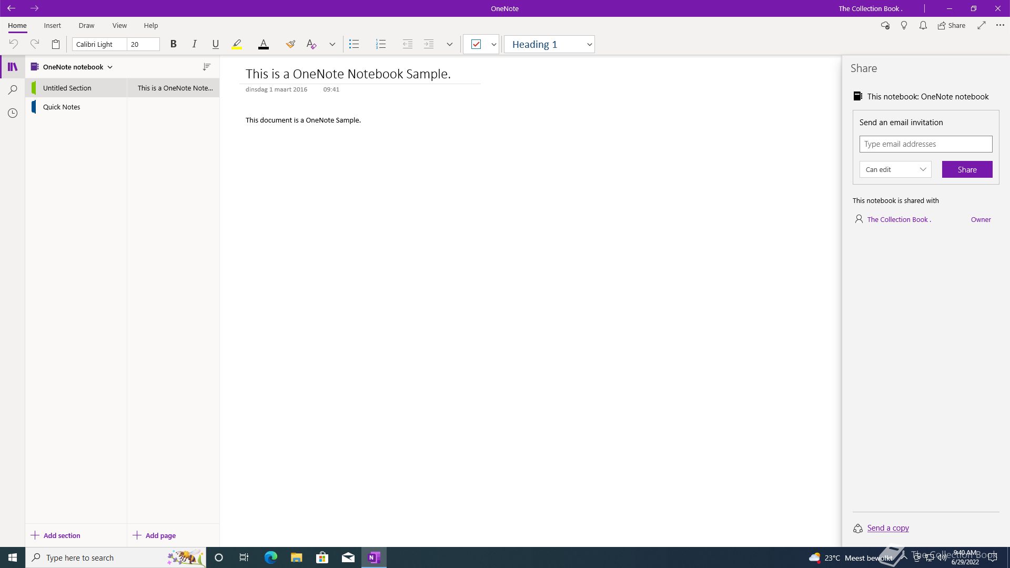Click the page date 'dinsdag 1 maart 2016'
This screenshot has width=1010, height=568.
tap(276, 89)
